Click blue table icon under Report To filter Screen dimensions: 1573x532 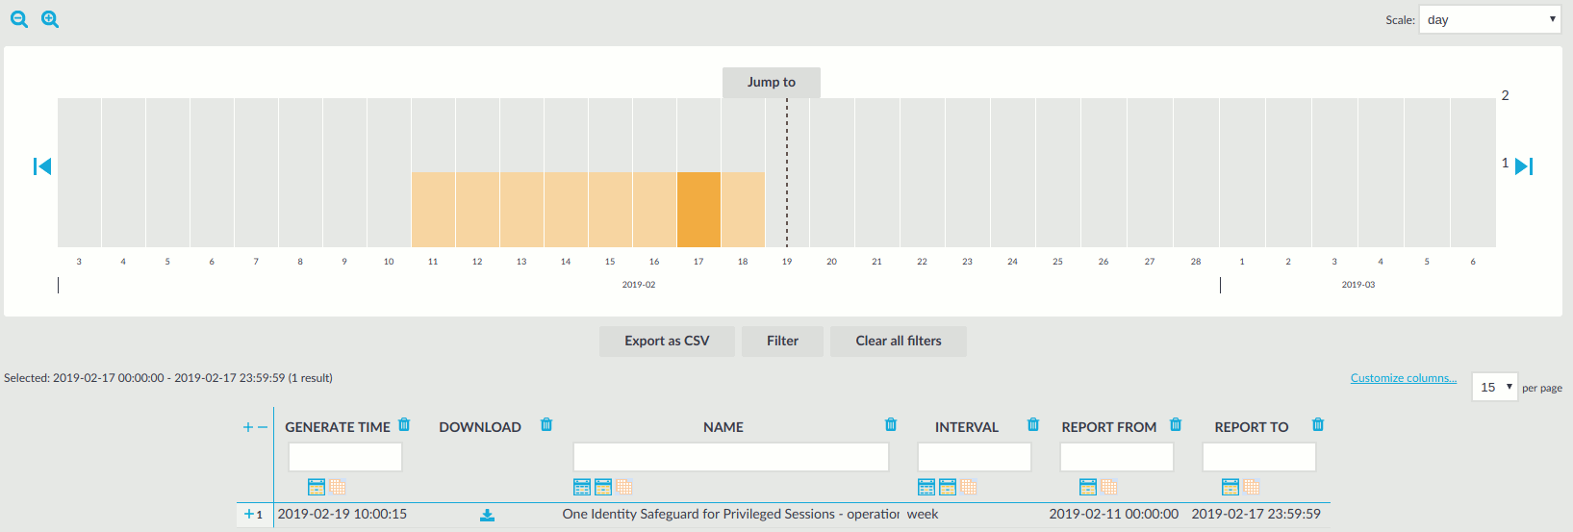point(1230,487)
